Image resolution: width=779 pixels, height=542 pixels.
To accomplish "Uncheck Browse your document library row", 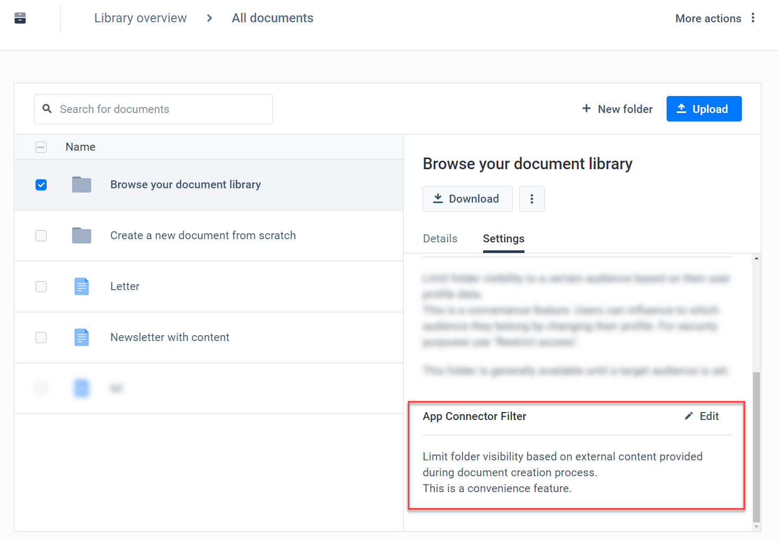I will (x=41, y=185).
